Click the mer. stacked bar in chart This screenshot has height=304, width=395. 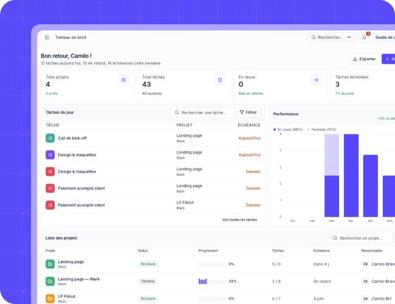click(x=332, y=176)
